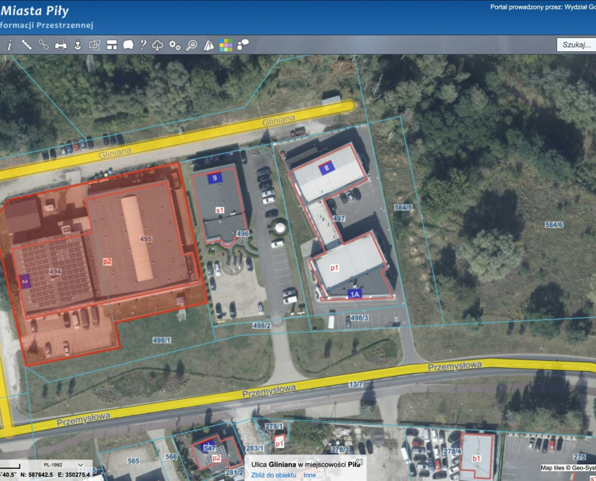Open the print map tool
This screenshot has height=481, width=596.
coord(61,45)
